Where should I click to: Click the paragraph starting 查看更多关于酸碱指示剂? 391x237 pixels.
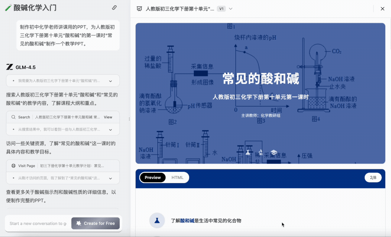[61, 196]
